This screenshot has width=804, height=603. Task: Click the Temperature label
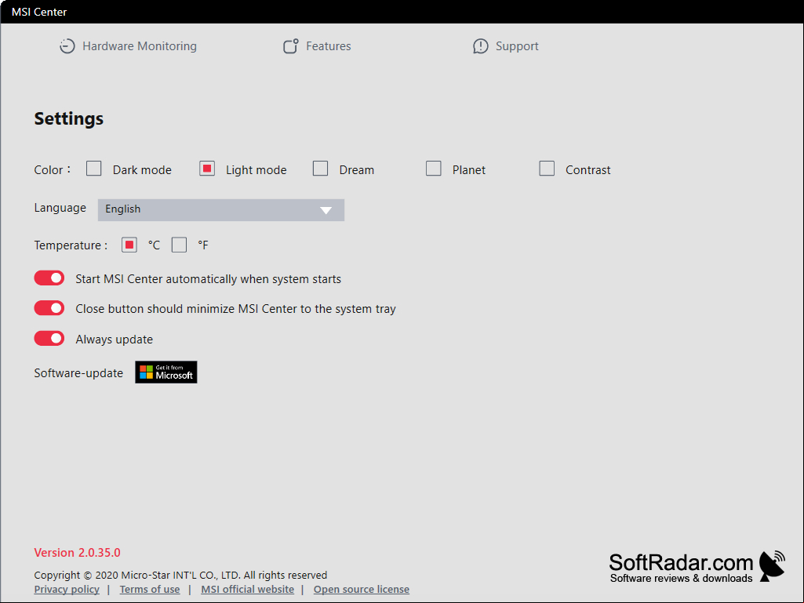(x=71, y=245)
